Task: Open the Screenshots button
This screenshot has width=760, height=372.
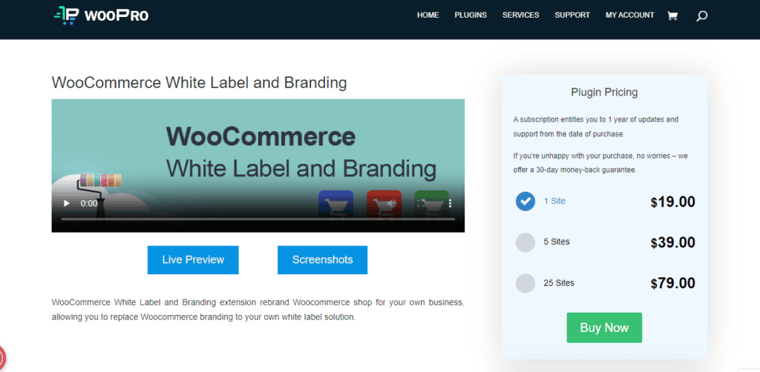Action: click(322, 259)
